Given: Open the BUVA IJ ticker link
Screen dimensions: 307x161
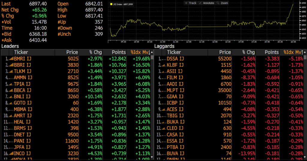Looking at the screenshot, I should click(175, 153).
